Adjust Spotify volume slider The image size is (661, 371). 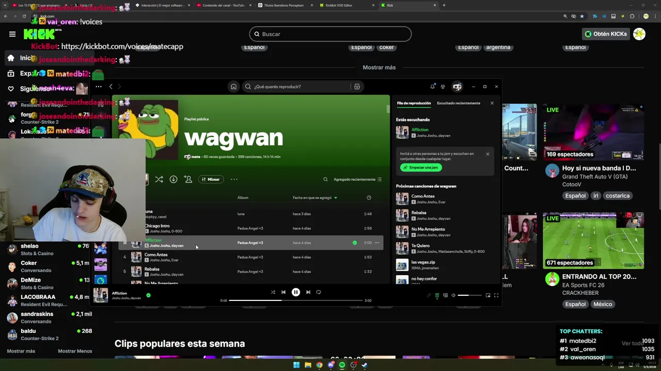pyautogui.click(x=470, y=295)
